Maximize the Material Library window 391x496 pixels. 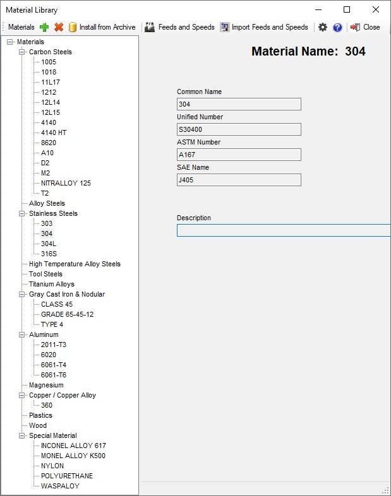(x=347, y=9)
